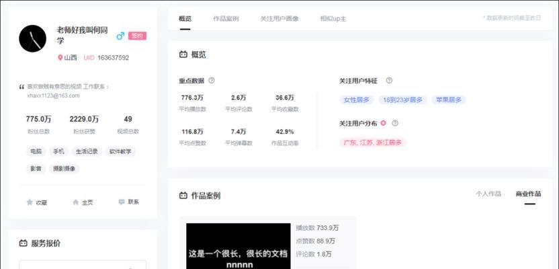The height and width of the screenshot is (269, 559).
Task: Click the 联系 message icon
Action: coord(122,202)
